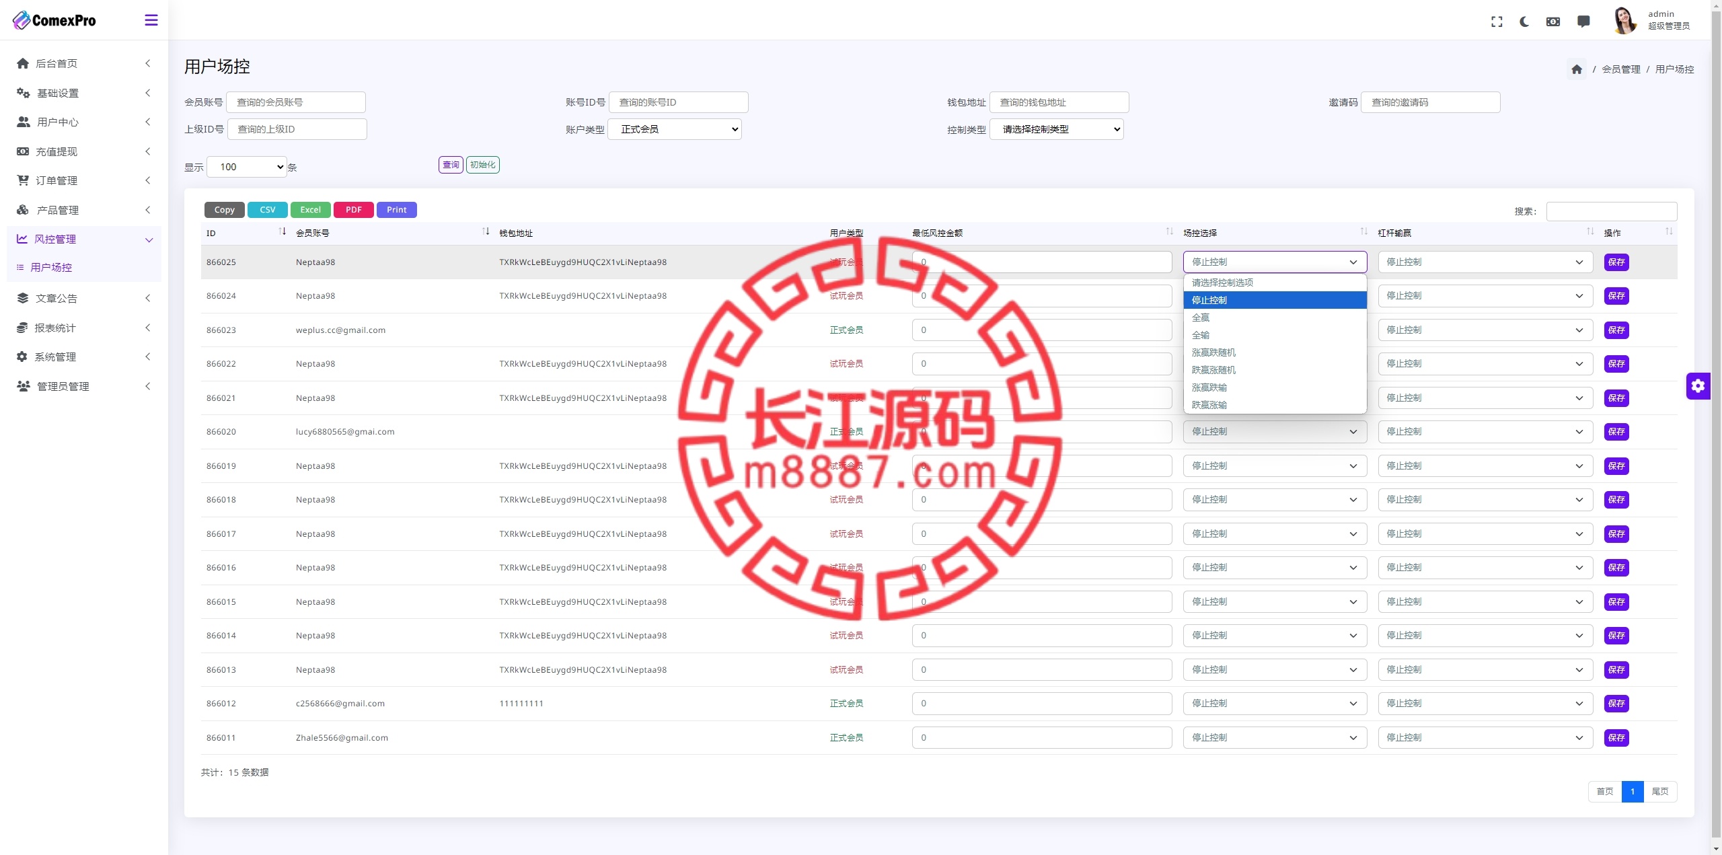Click the 用户中心 users icon

pos(23,122)
